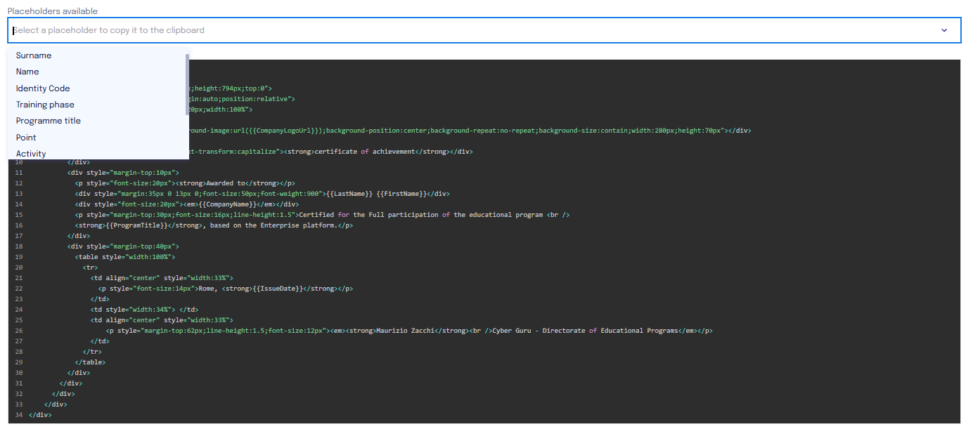This screenshot has width=966, height=429.
Task: Click {{CompanyName}} in code line 14
Action: point(226,204)
